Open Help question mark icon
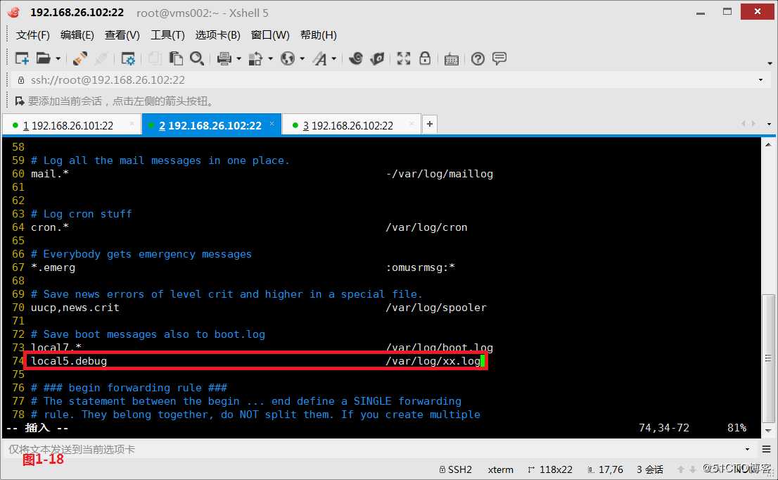 tap(478, 59)
